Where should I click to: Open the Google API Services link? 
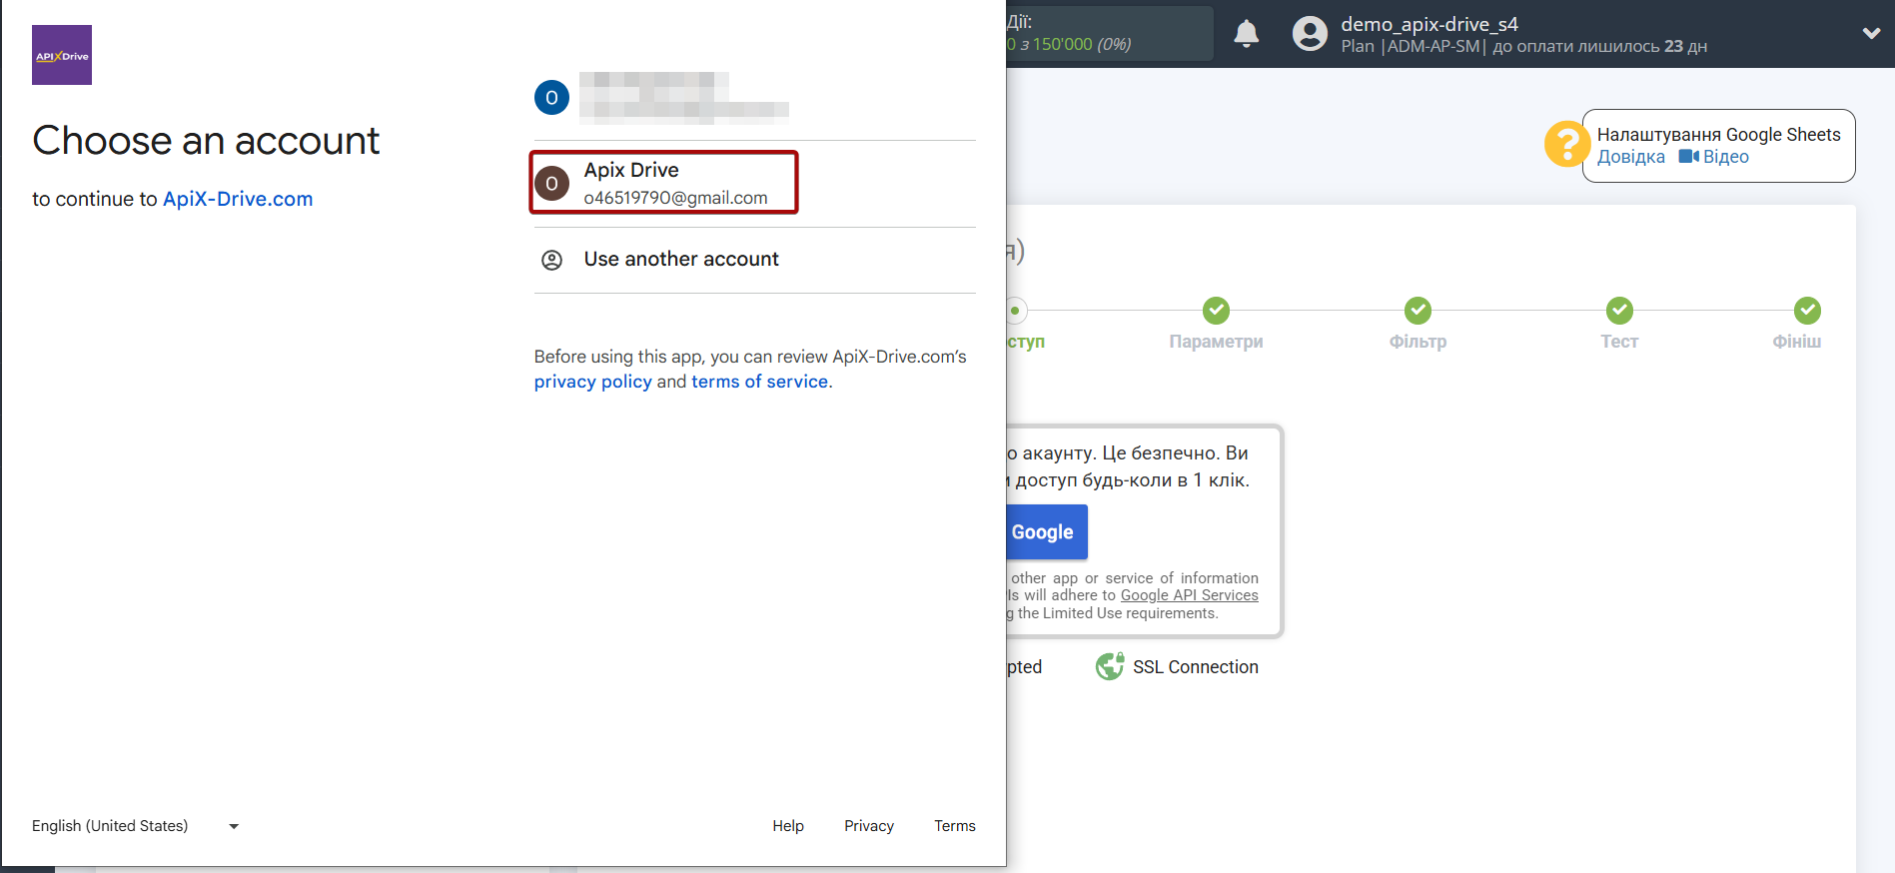point(1189,595)
